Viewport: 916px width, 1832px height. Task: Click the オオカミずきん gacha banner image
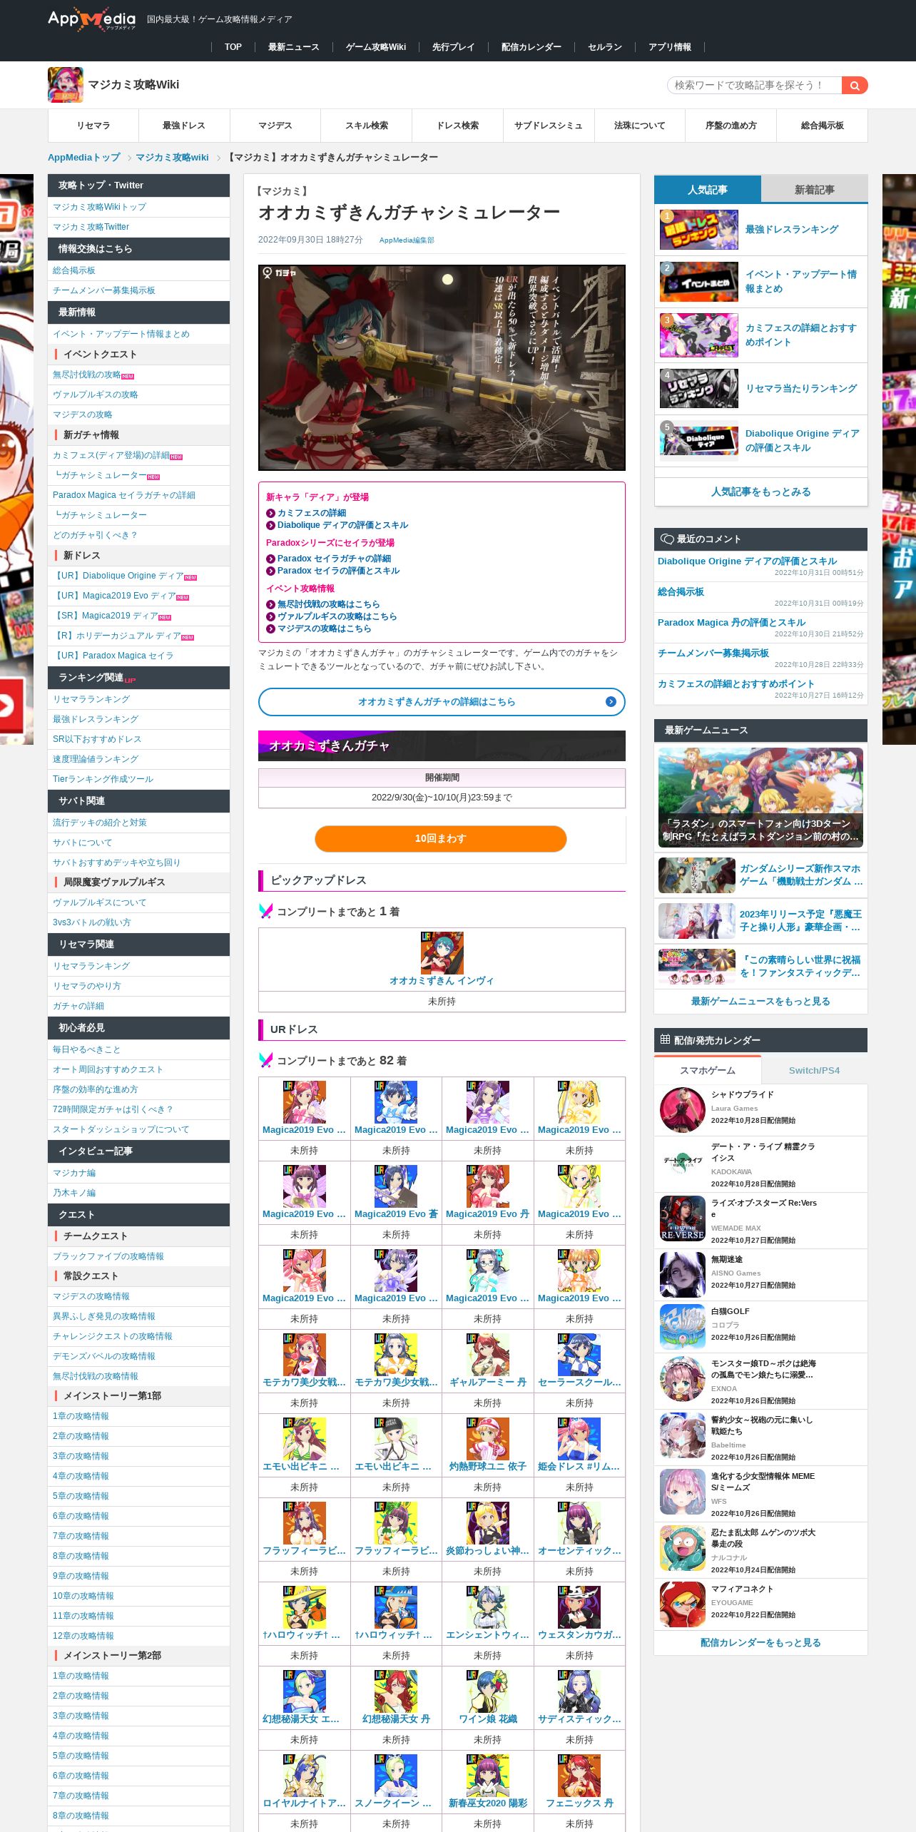coord(442,367)
